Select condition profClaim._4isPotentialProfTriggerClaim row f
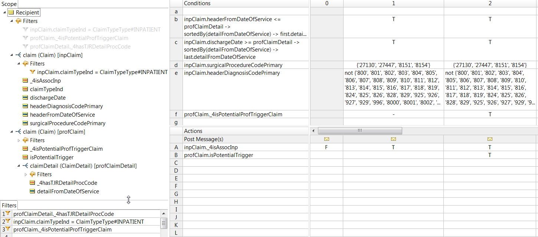This screenshot has width=538, height=237. click(x=246, y=114)
